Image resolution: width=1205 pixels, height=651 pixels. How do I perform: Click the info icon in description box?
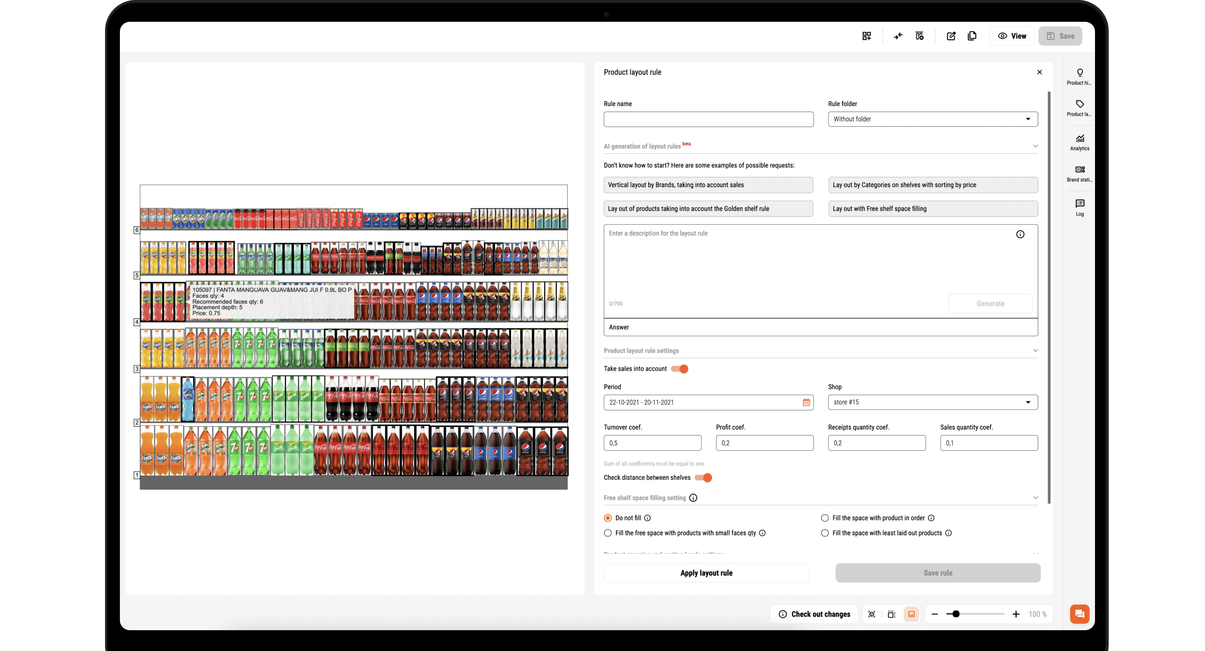coord(1020,234)
